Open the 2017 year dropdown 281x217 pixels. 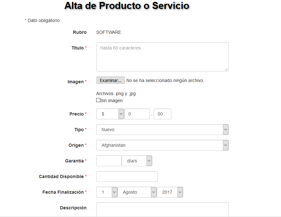(x=170, y=192)
